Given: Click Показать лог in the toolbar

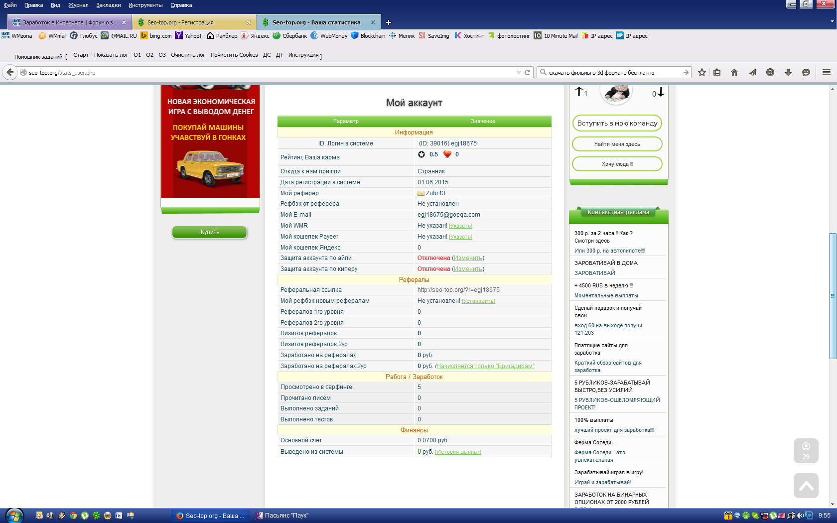Looking at the screenshot, I should point(111,55).
